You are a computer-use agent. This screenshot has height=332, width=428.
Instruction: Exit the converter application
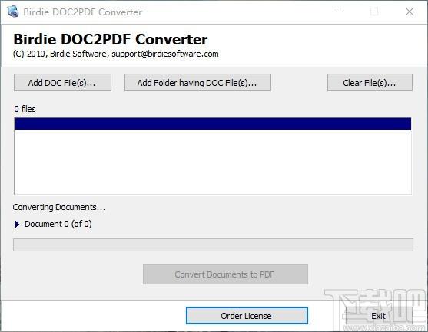pos(378,316)
